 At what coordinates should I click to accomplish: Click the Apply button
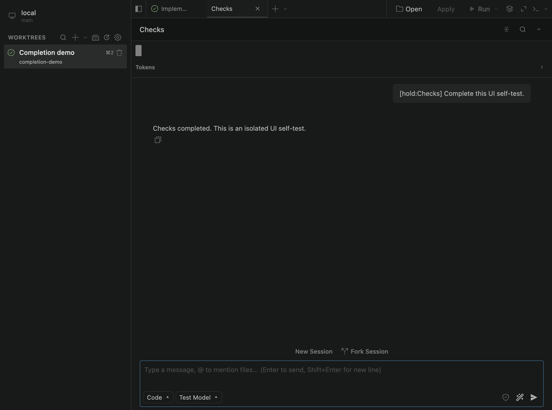click(446, 9)
